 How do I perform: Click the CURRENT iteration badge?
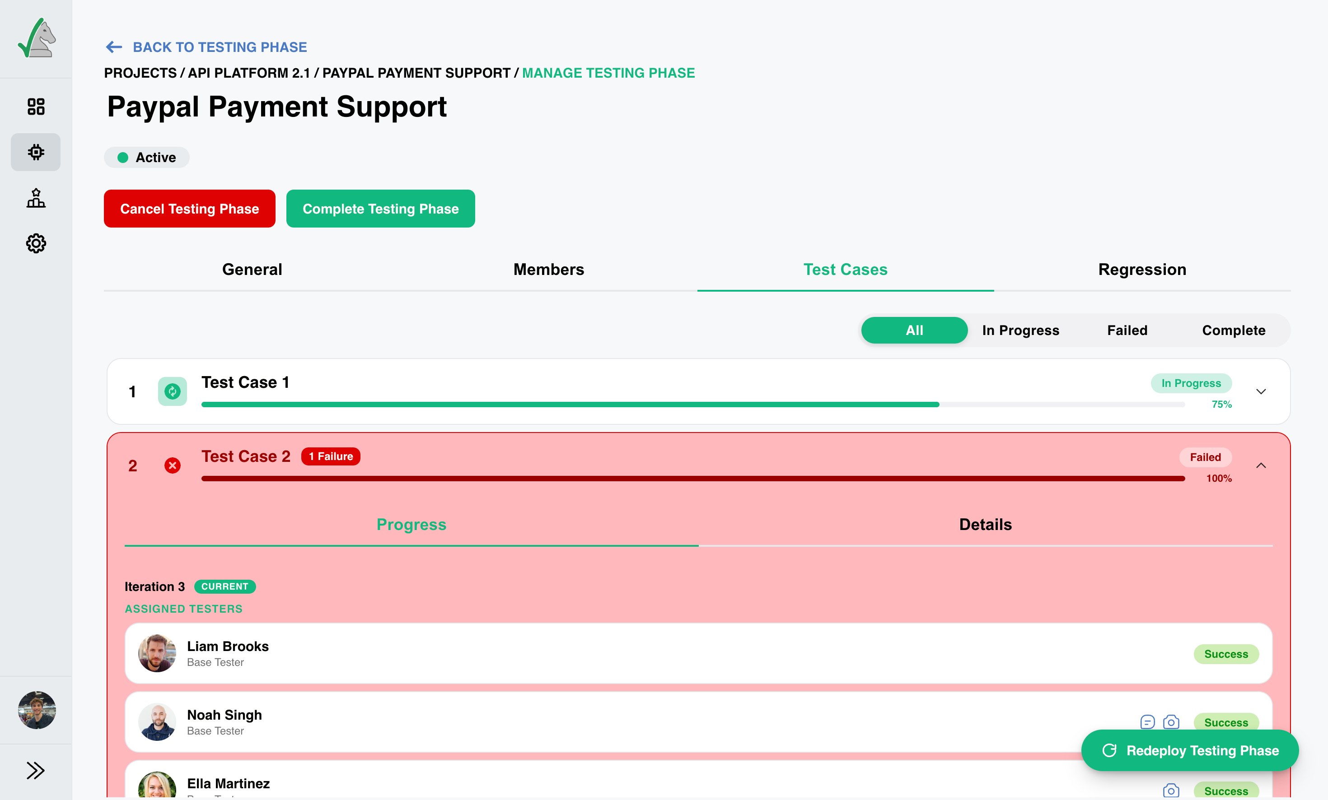(225, 586)
